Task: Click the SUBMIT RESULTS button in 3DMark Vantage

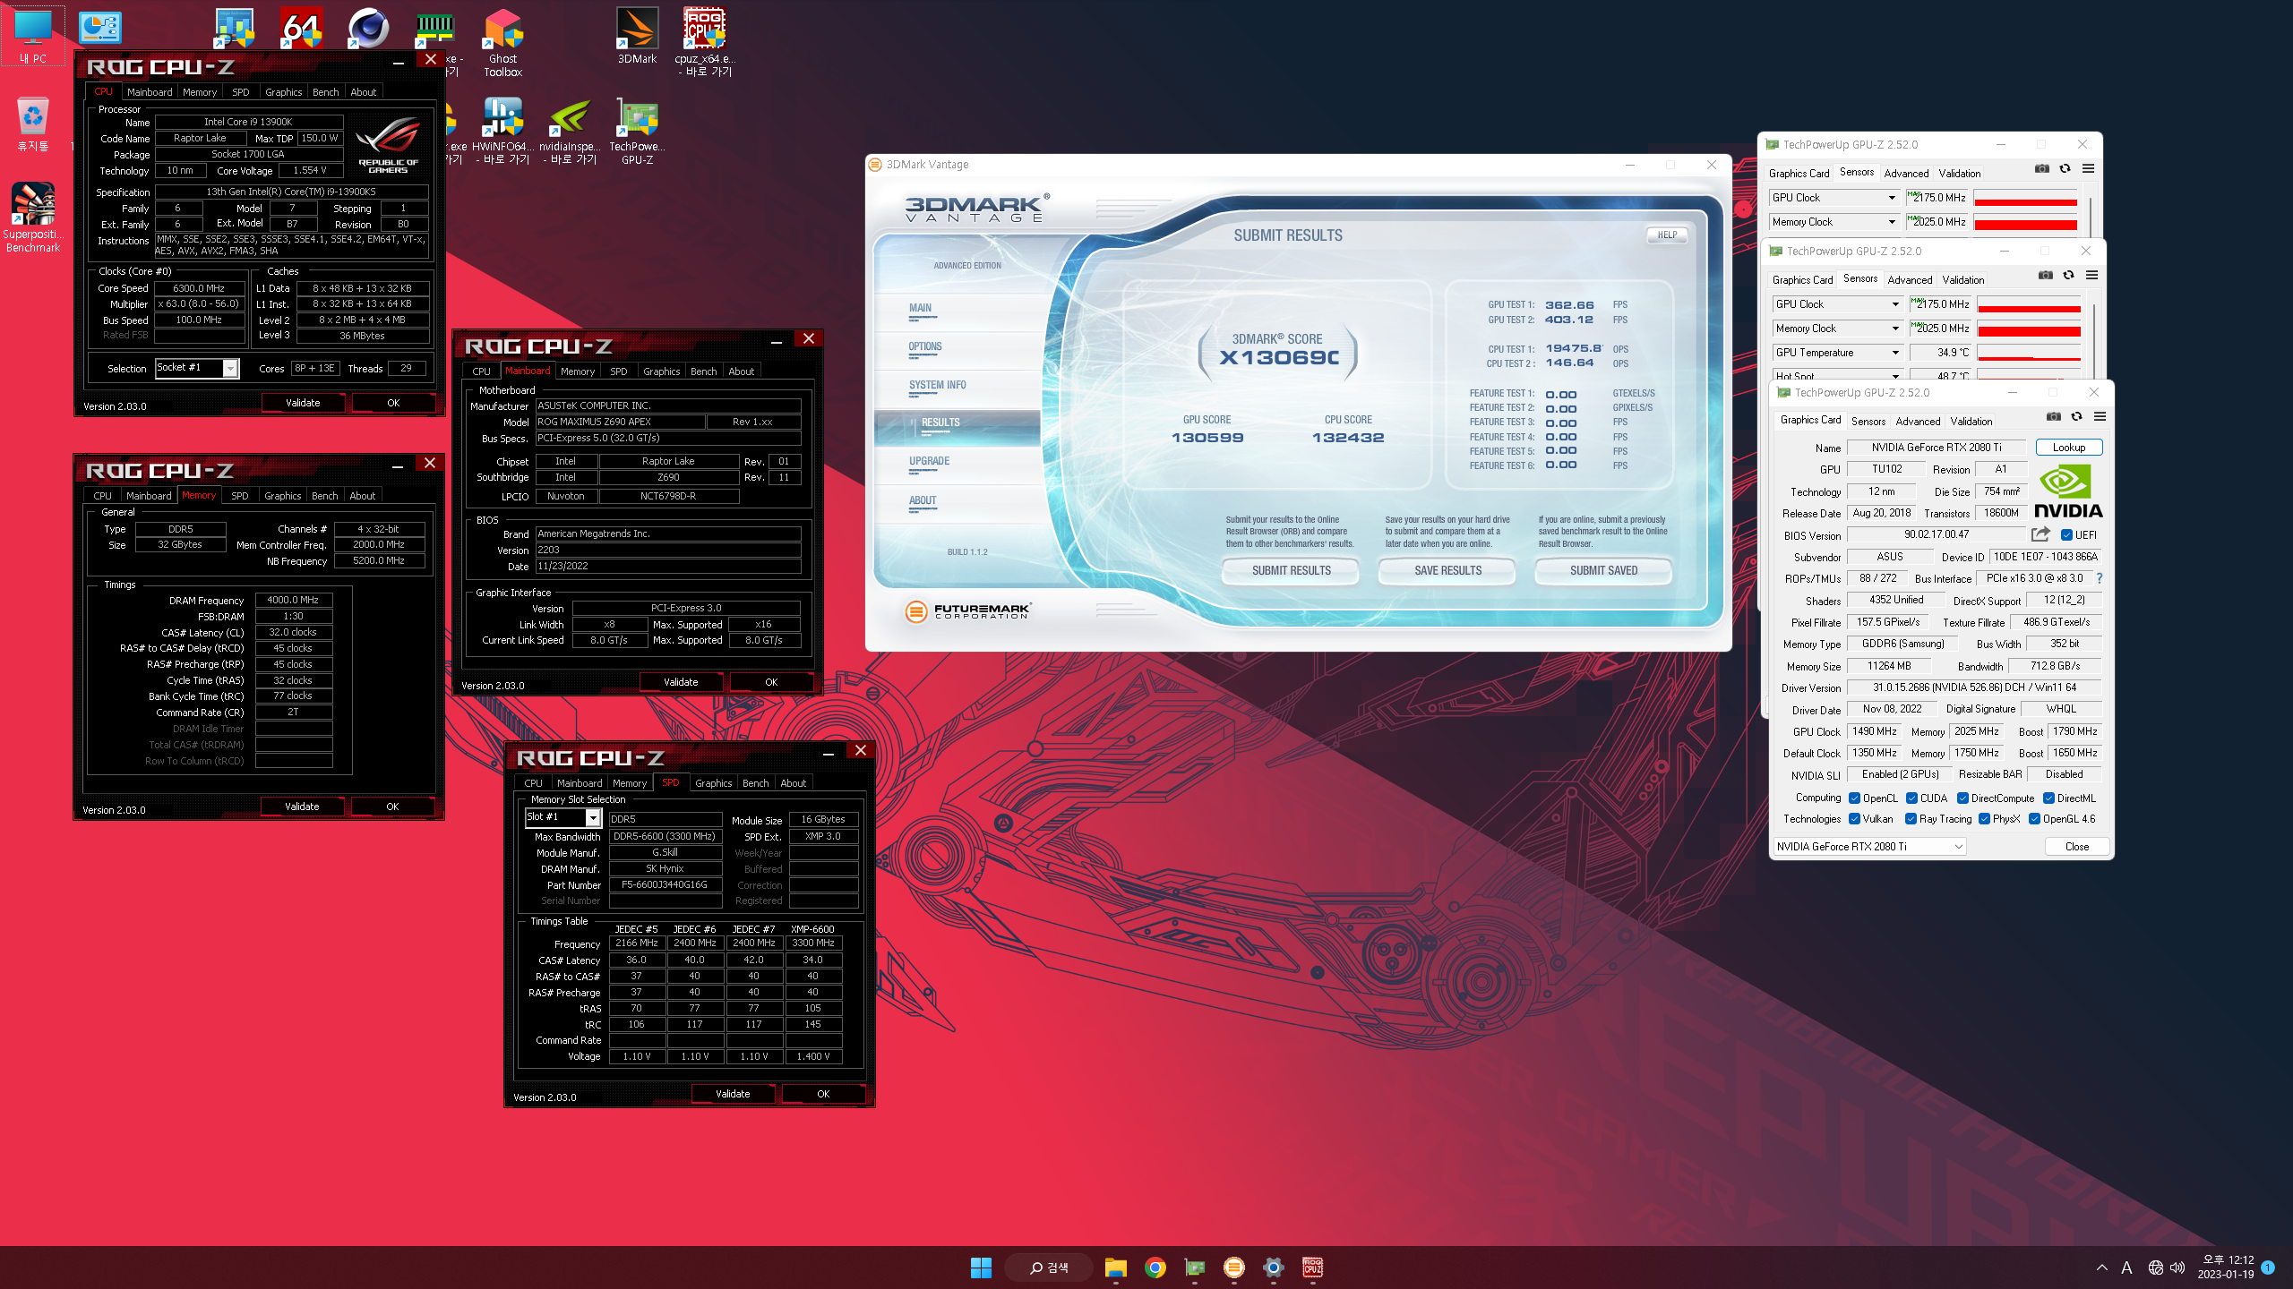Action: pos(1291,570)
